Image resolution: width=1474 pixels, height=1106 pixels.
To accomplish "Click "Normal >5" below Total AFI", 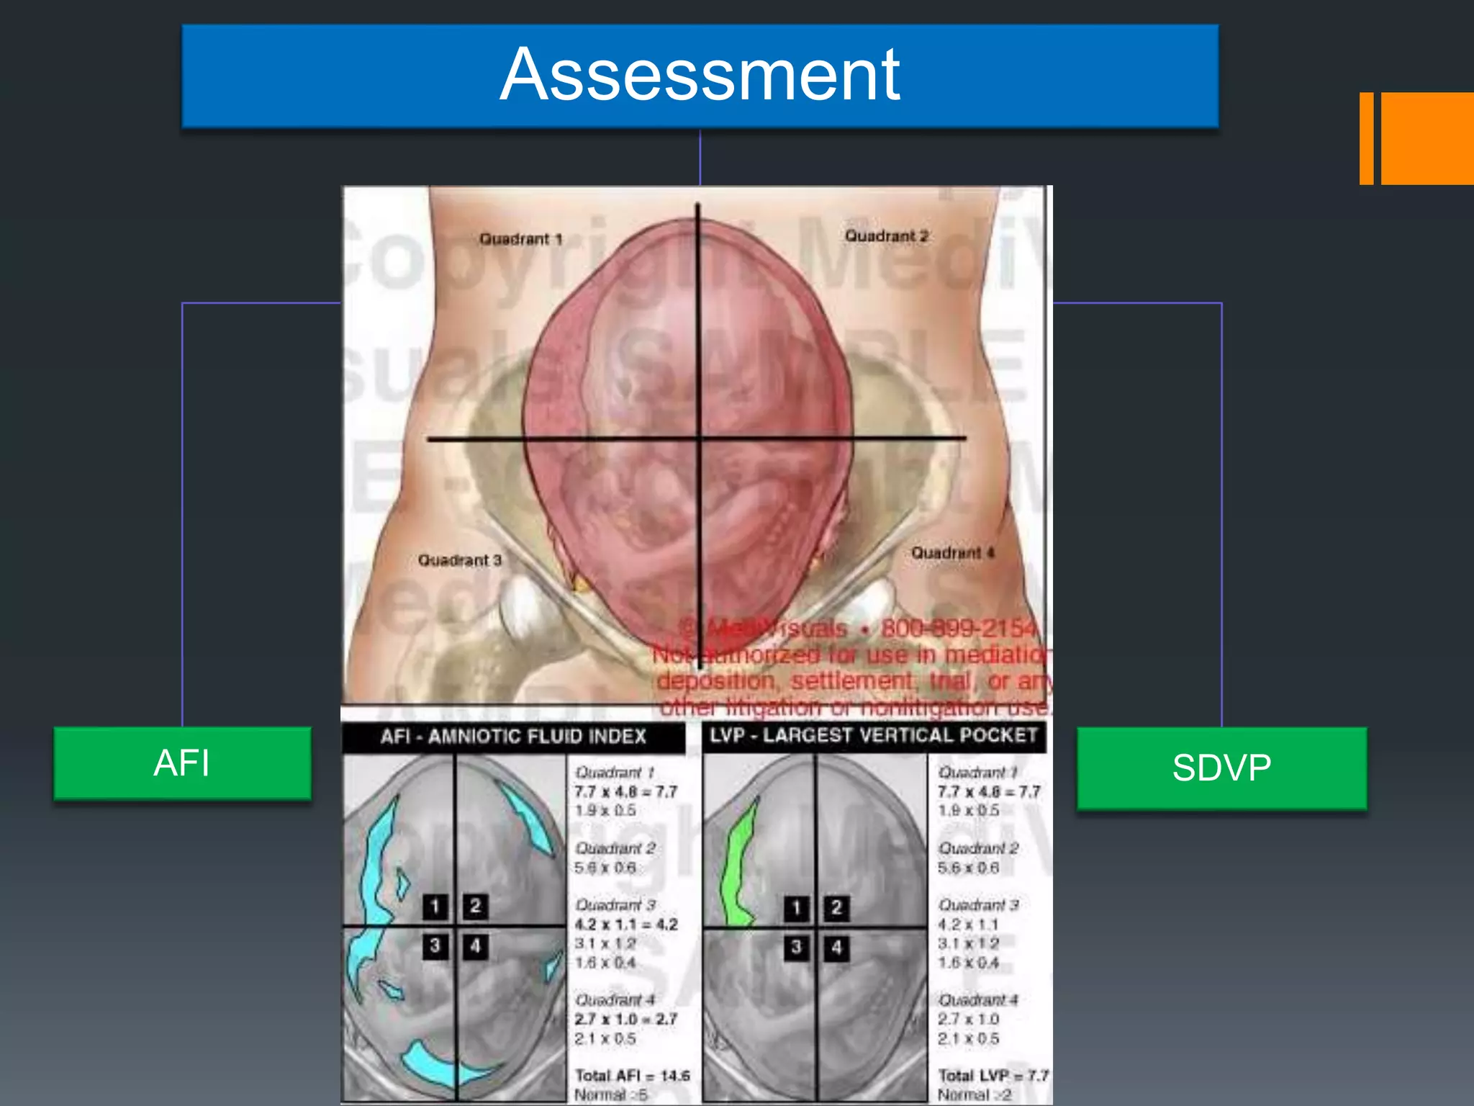I will 610,1094.
